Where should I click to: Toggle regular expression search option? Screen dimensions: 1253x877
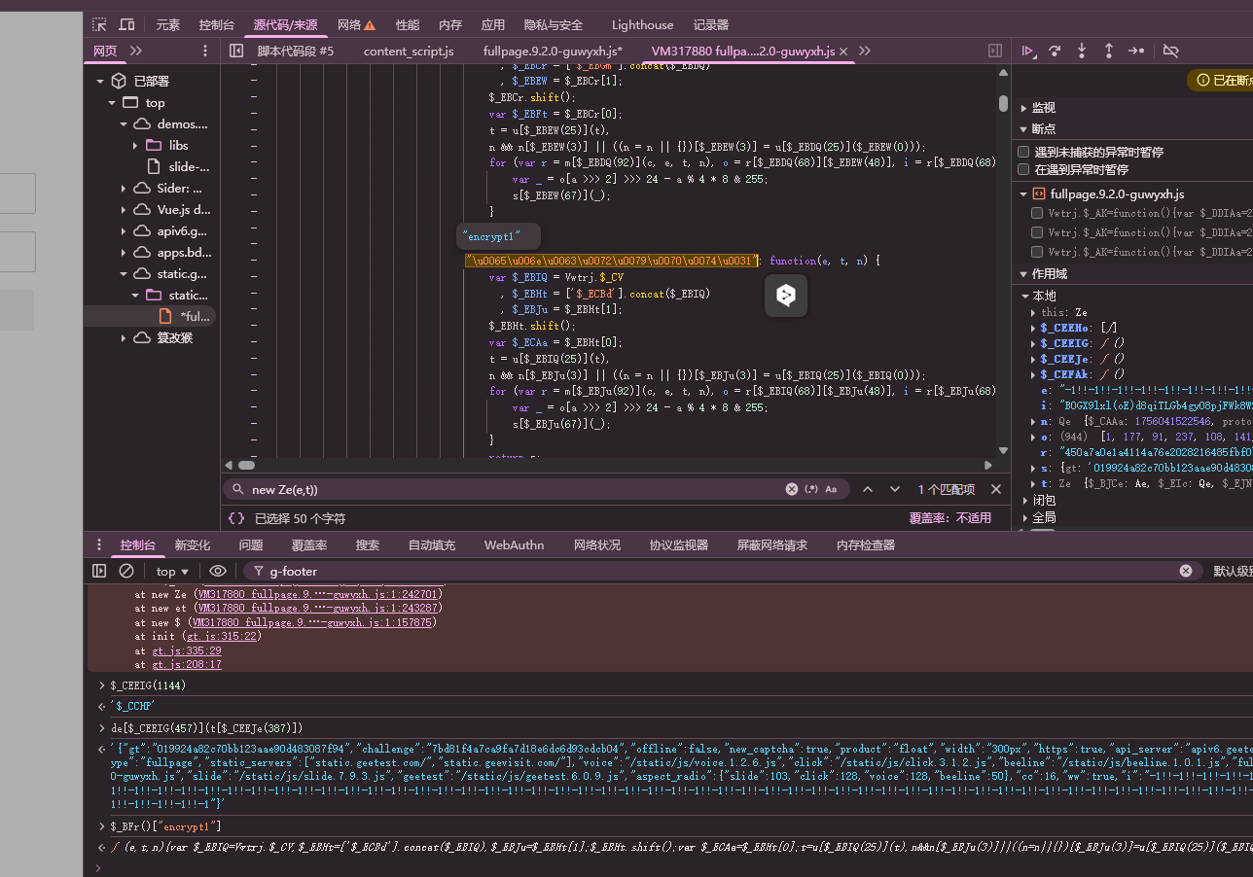click(811, 489)
